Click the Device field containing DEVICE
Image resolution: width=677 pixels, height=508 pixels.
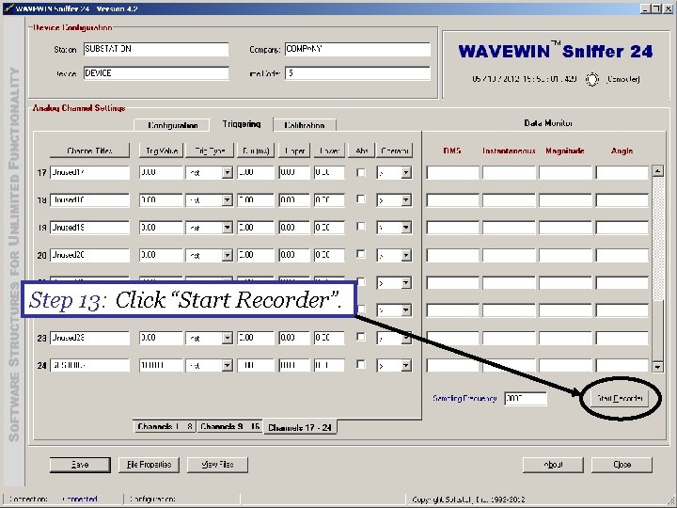tap(156, 73)
